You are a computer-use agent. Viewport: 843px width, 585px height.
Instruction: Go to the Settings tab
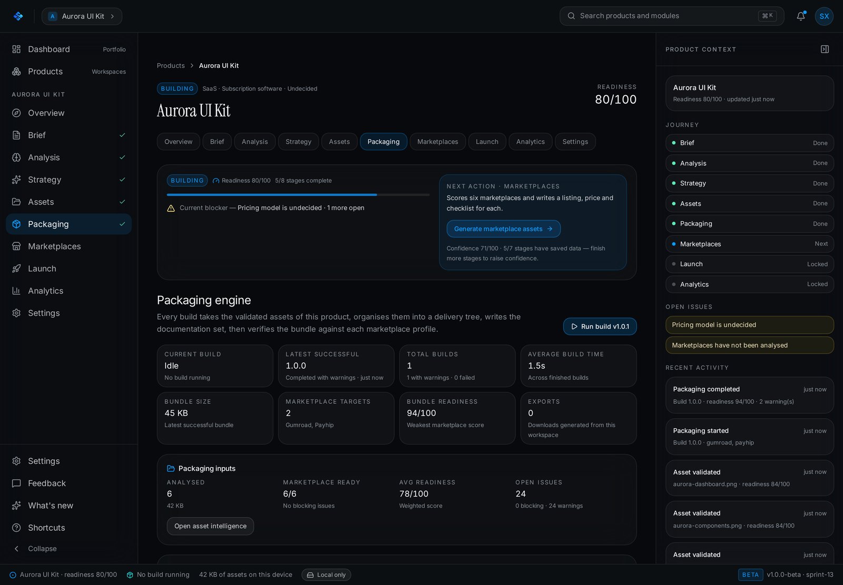coord(575,142)
